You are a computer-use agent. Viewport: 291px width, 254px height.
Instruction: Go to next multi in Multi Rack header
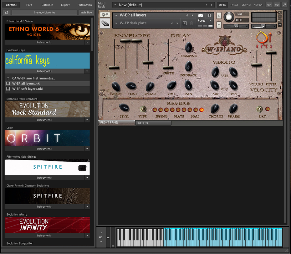click(212, 5)
